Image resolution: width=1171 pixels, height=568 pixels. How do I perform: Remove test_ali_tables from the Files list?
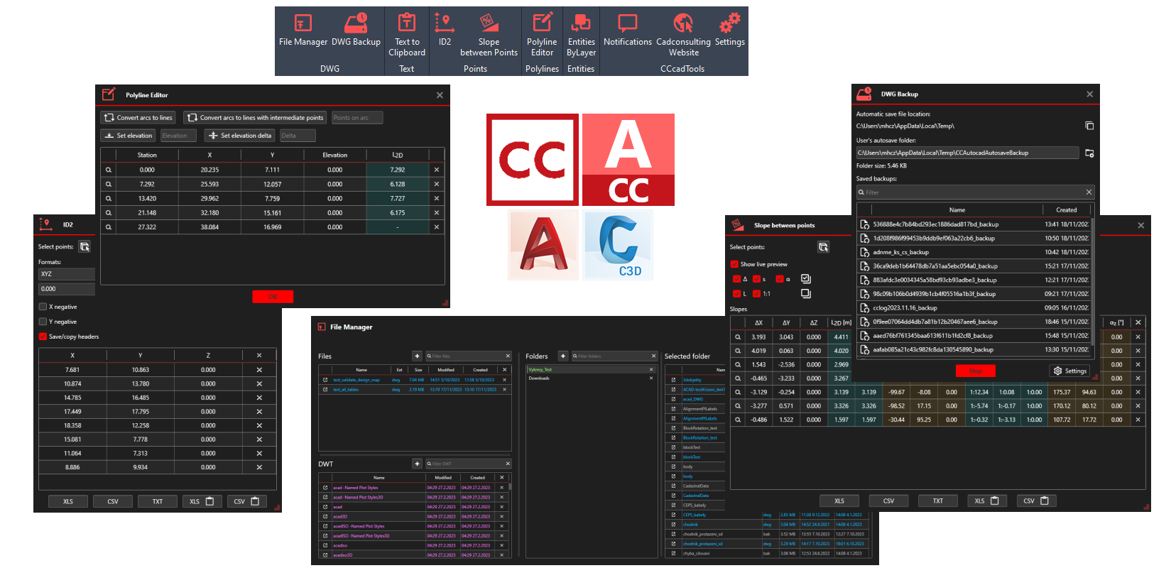[505, 390]
